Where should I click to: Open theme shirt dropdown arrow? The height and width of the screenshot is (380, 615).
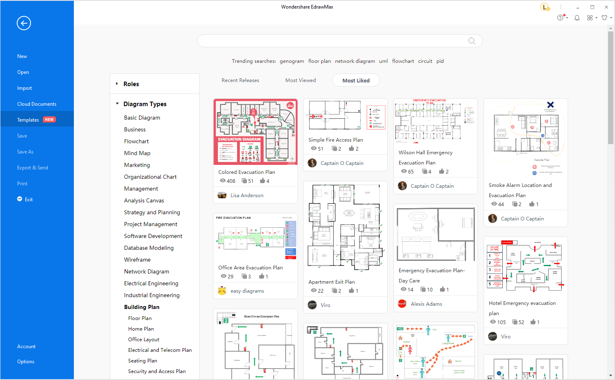pos(611,18)
